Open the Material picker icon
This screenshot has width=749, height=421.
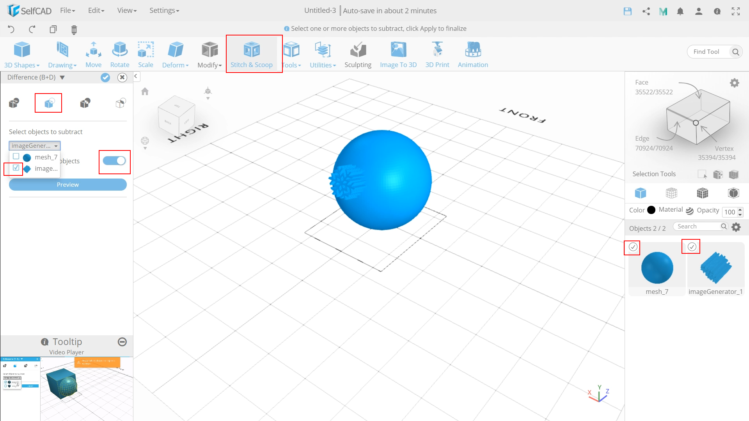pos(690,210)
